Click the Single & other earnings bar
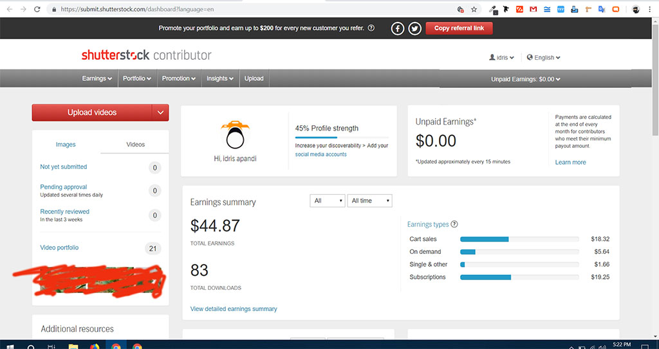The height and width of the screenshot is (349, 659). pos(519,265)
